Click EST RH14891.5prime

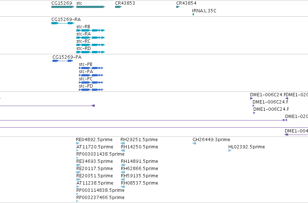(123, 165)
